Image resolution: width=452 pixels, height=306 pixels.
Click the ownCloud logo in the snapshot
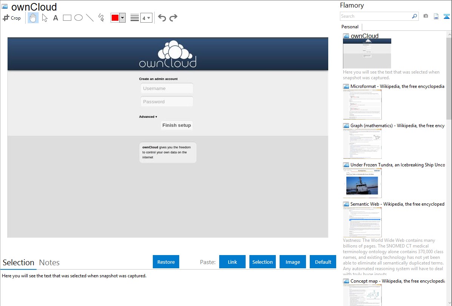coord(168,54)
